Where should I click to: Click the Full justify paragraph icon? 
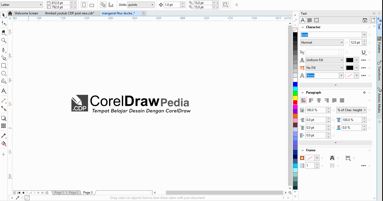[334, 100]
